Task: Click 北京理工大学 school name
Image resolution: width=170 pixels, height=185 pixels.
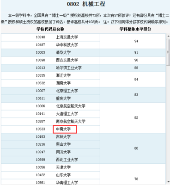Action: tap(67, 91)
